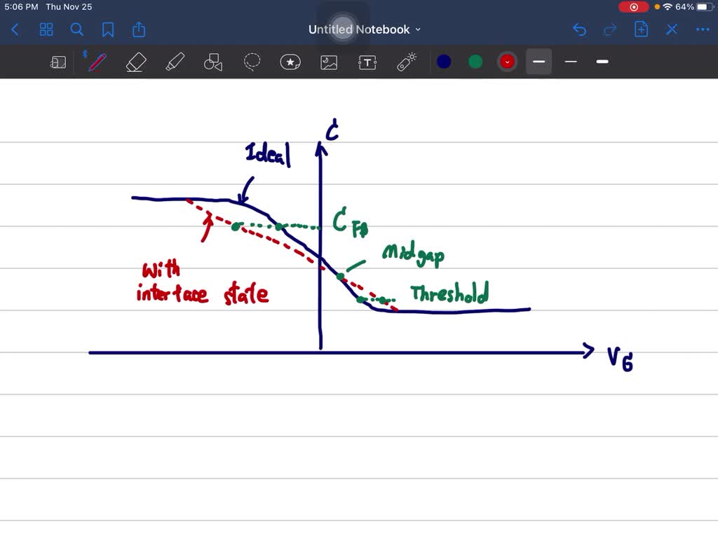Open the page thumbnails view
718x538 pixels.
[x=46, y=29]
